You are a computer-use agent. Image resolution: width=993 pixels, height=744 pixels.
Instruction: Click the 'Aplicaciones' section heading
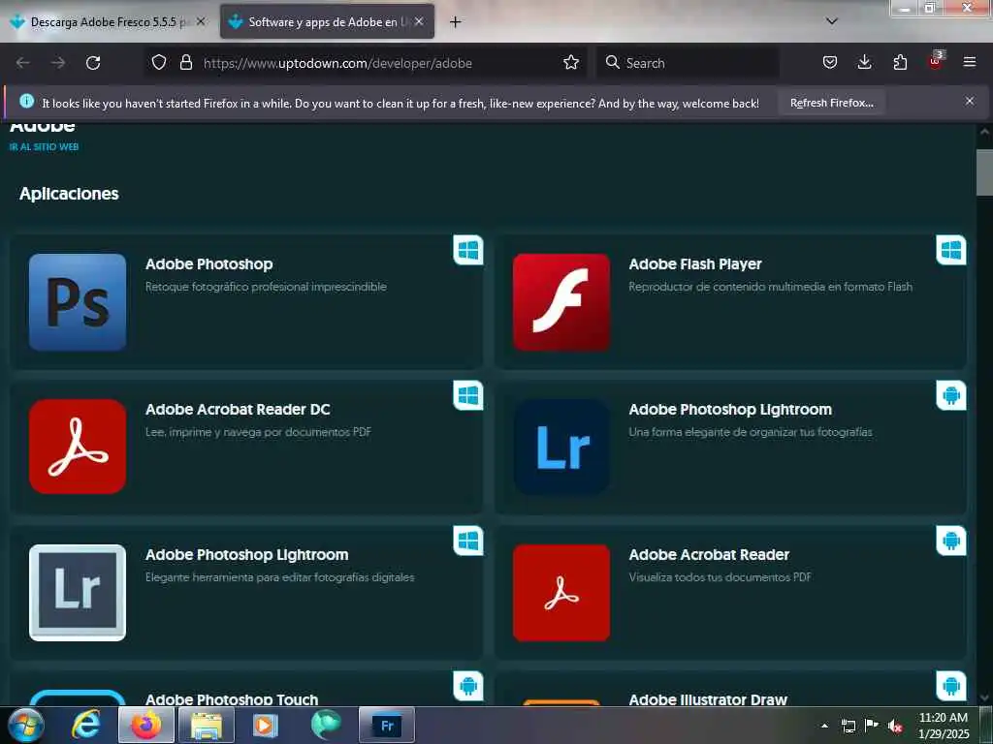[x=69, y=194]
